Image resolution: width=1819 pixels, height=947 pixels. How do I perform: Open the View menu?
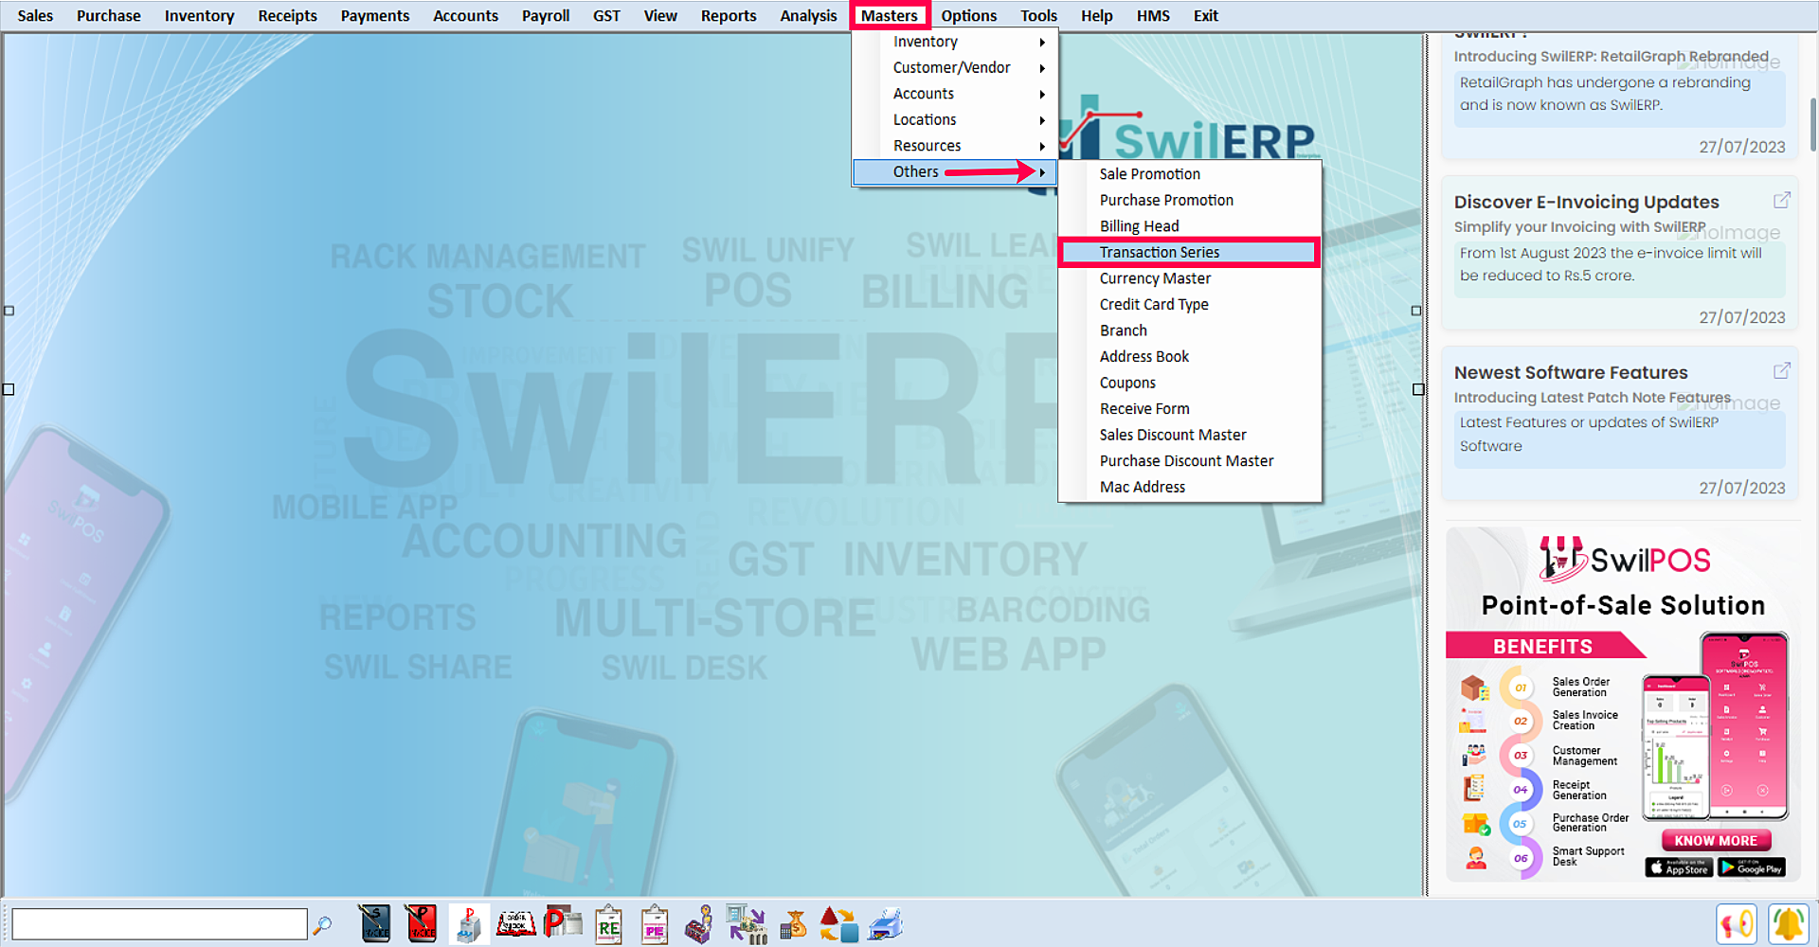click(x=660, y=15)
